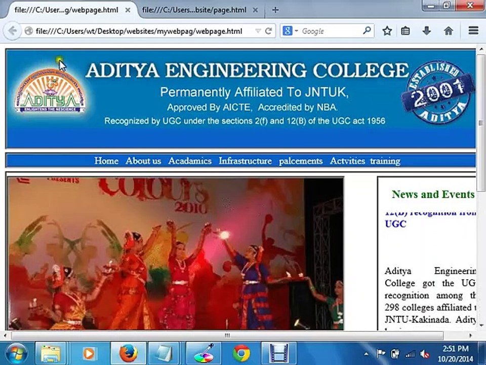Click the vertical scrollbar thumb
The height and width of the screenshot is (365, 486).
pyautogui.click(x=481, y=123)
